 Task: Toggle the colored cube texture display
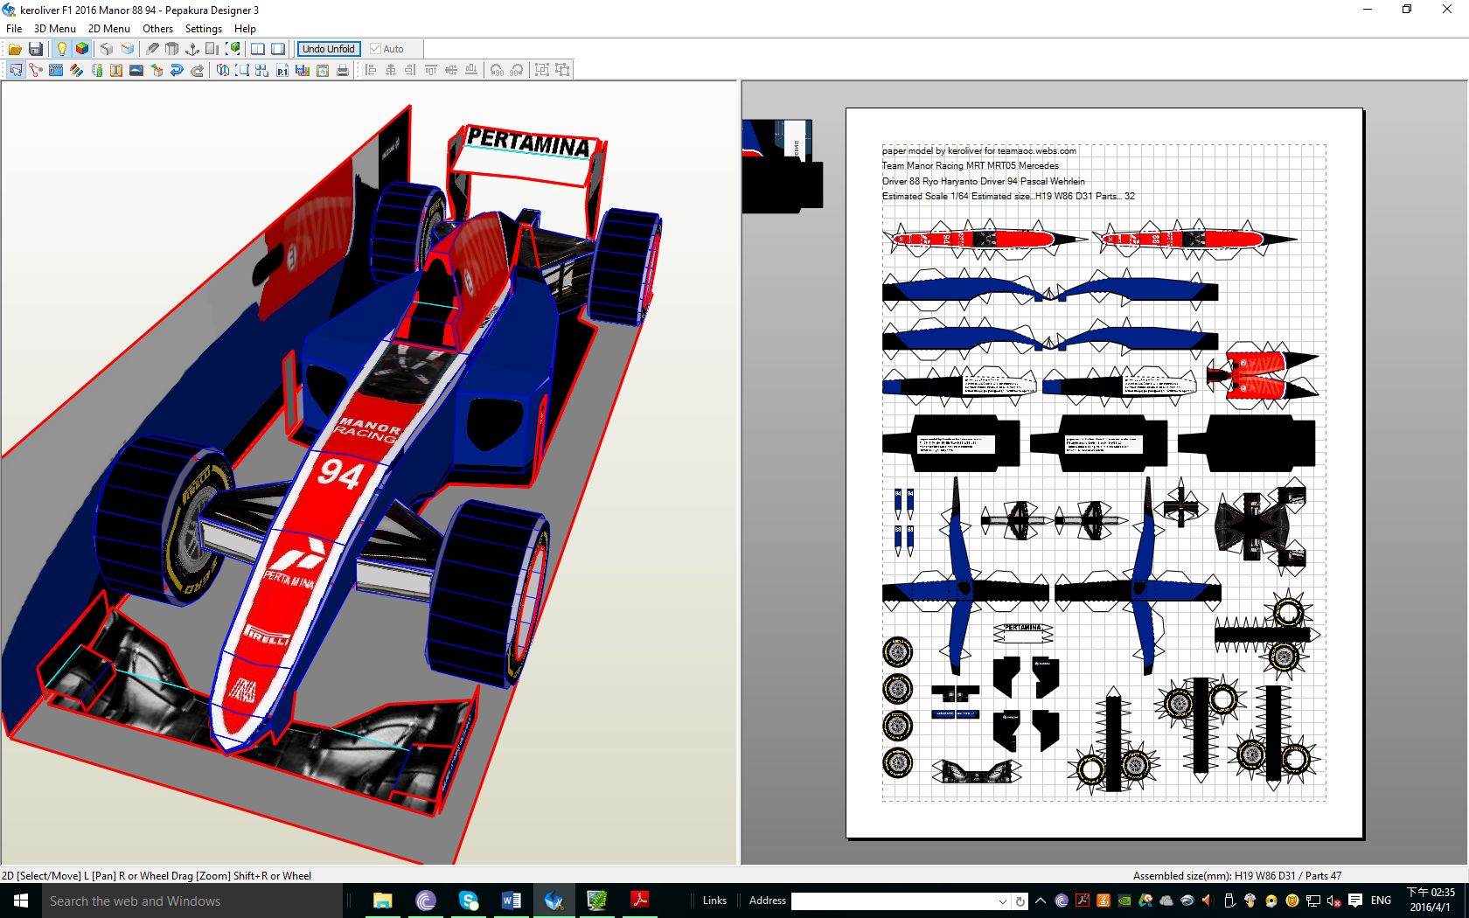[81, 49]
